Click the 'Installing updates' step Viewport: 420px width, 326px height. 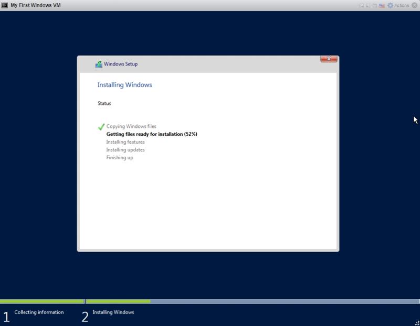[x=125, y=150]
